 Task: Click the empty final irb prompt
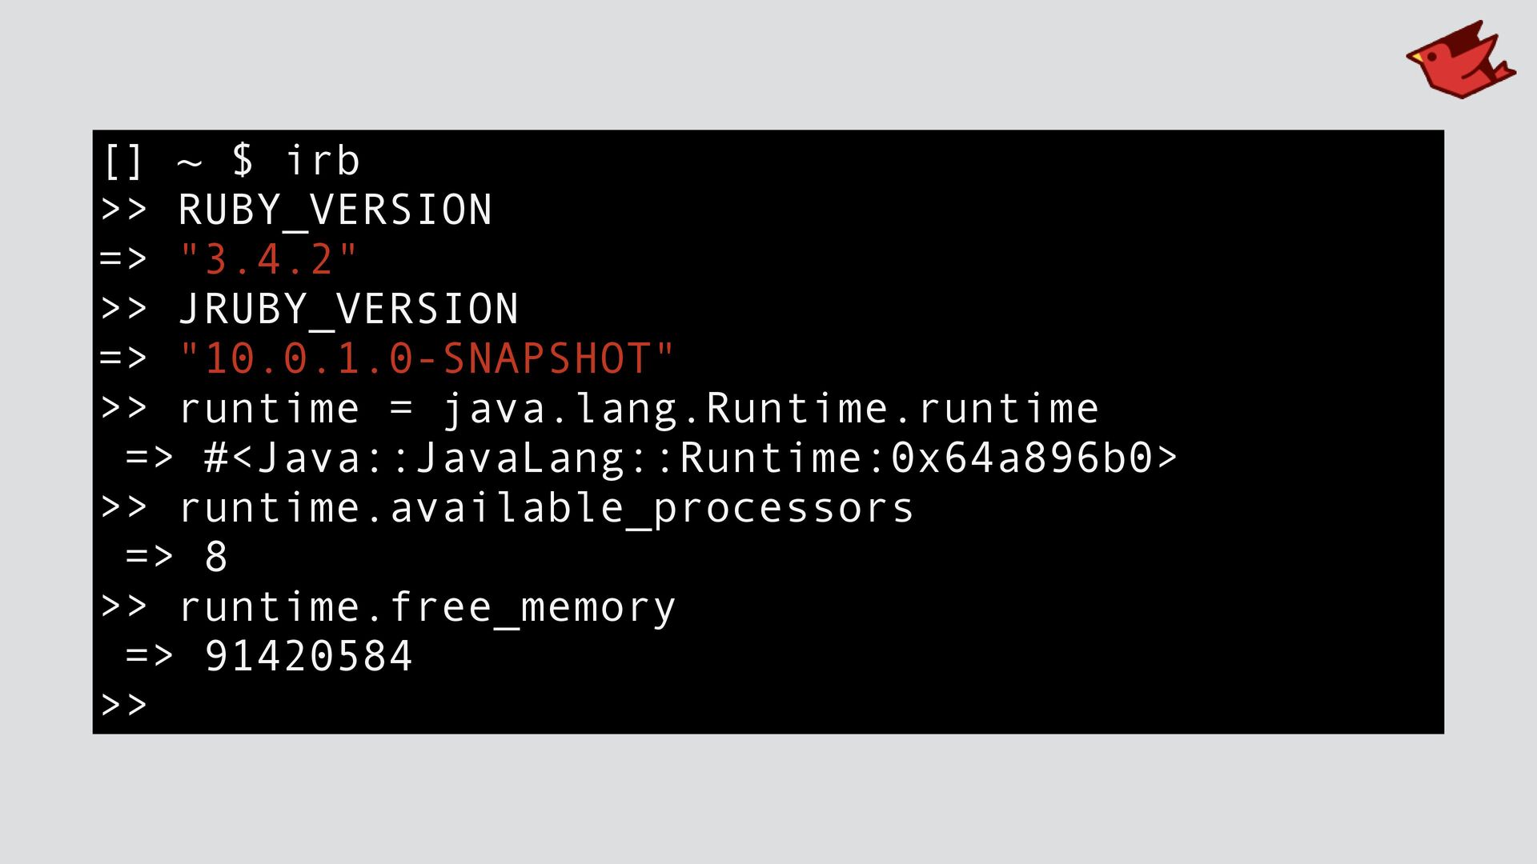(x=124, y=706)
